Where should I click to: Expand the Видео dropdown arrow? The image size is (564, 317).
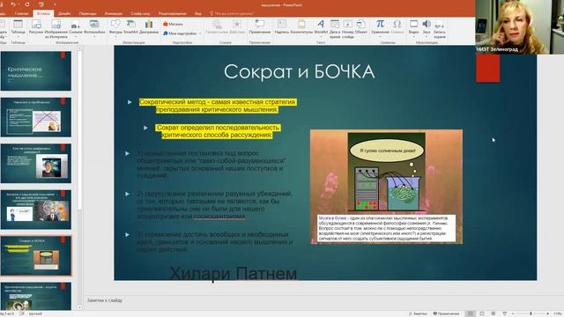pos(413,37)
